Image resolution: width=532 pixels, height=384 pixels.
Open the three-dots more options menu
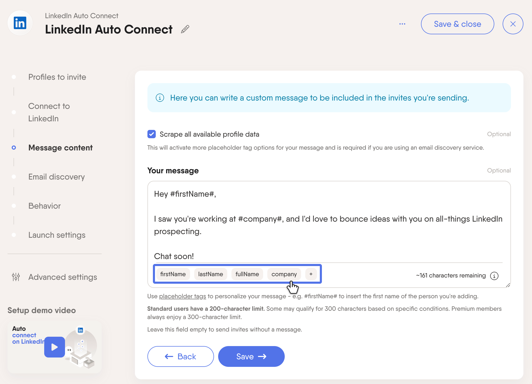point(402,24)
